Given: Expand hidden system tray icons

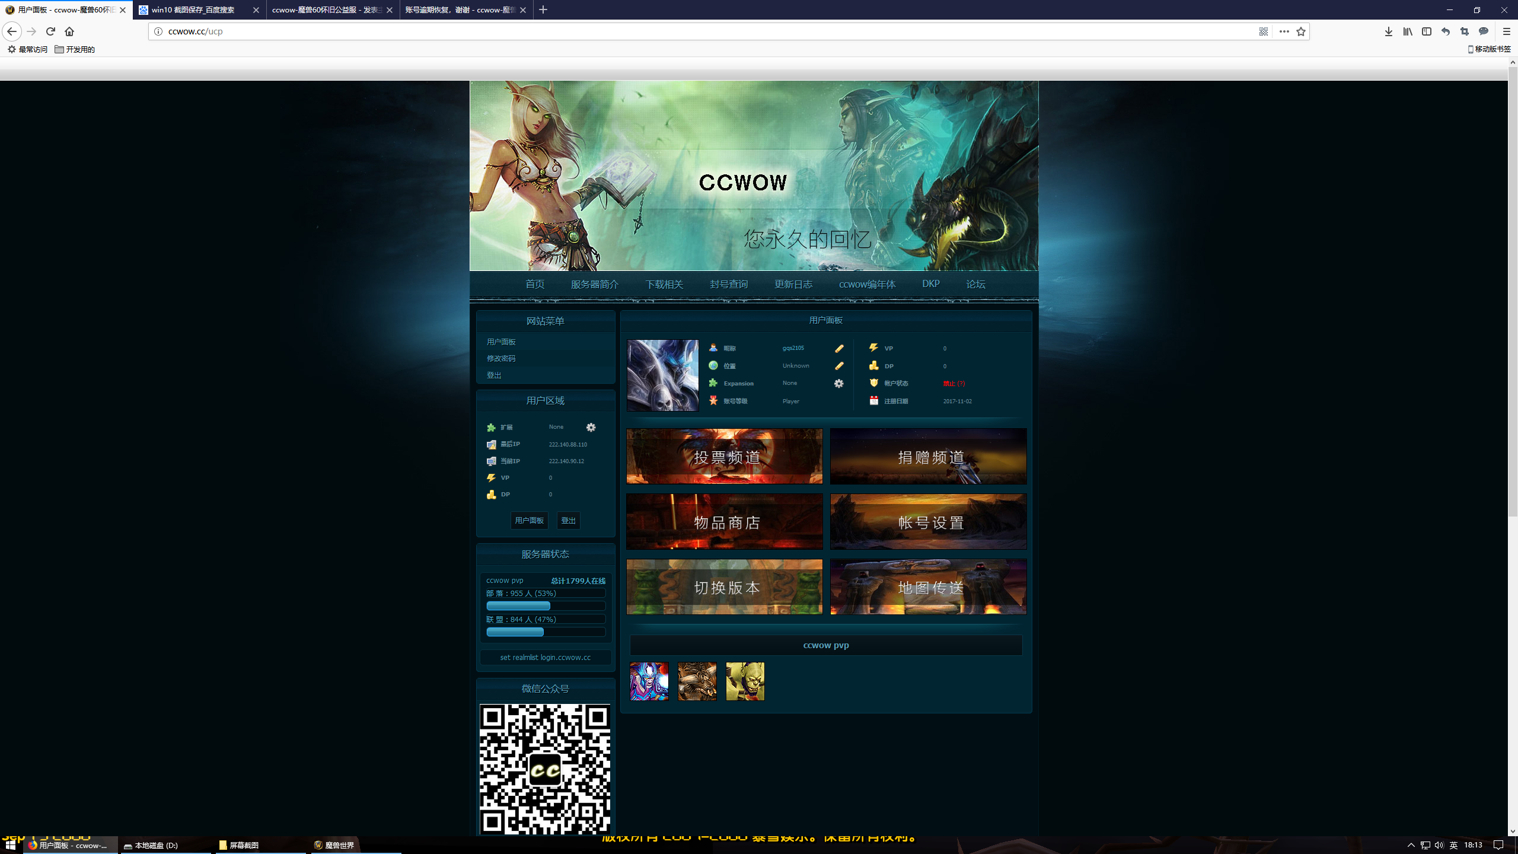Looking at the screenshot, I should click(1411, 845).
